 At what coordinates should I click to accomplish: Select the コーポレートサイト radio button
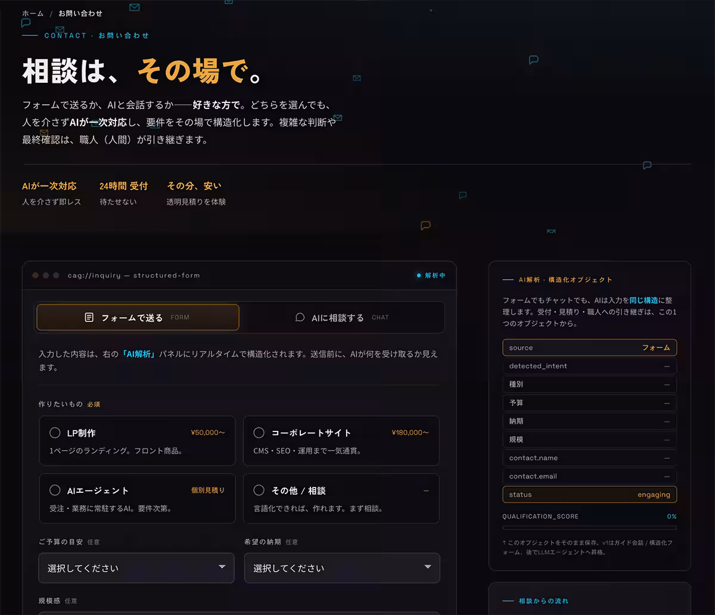[259, 433]
